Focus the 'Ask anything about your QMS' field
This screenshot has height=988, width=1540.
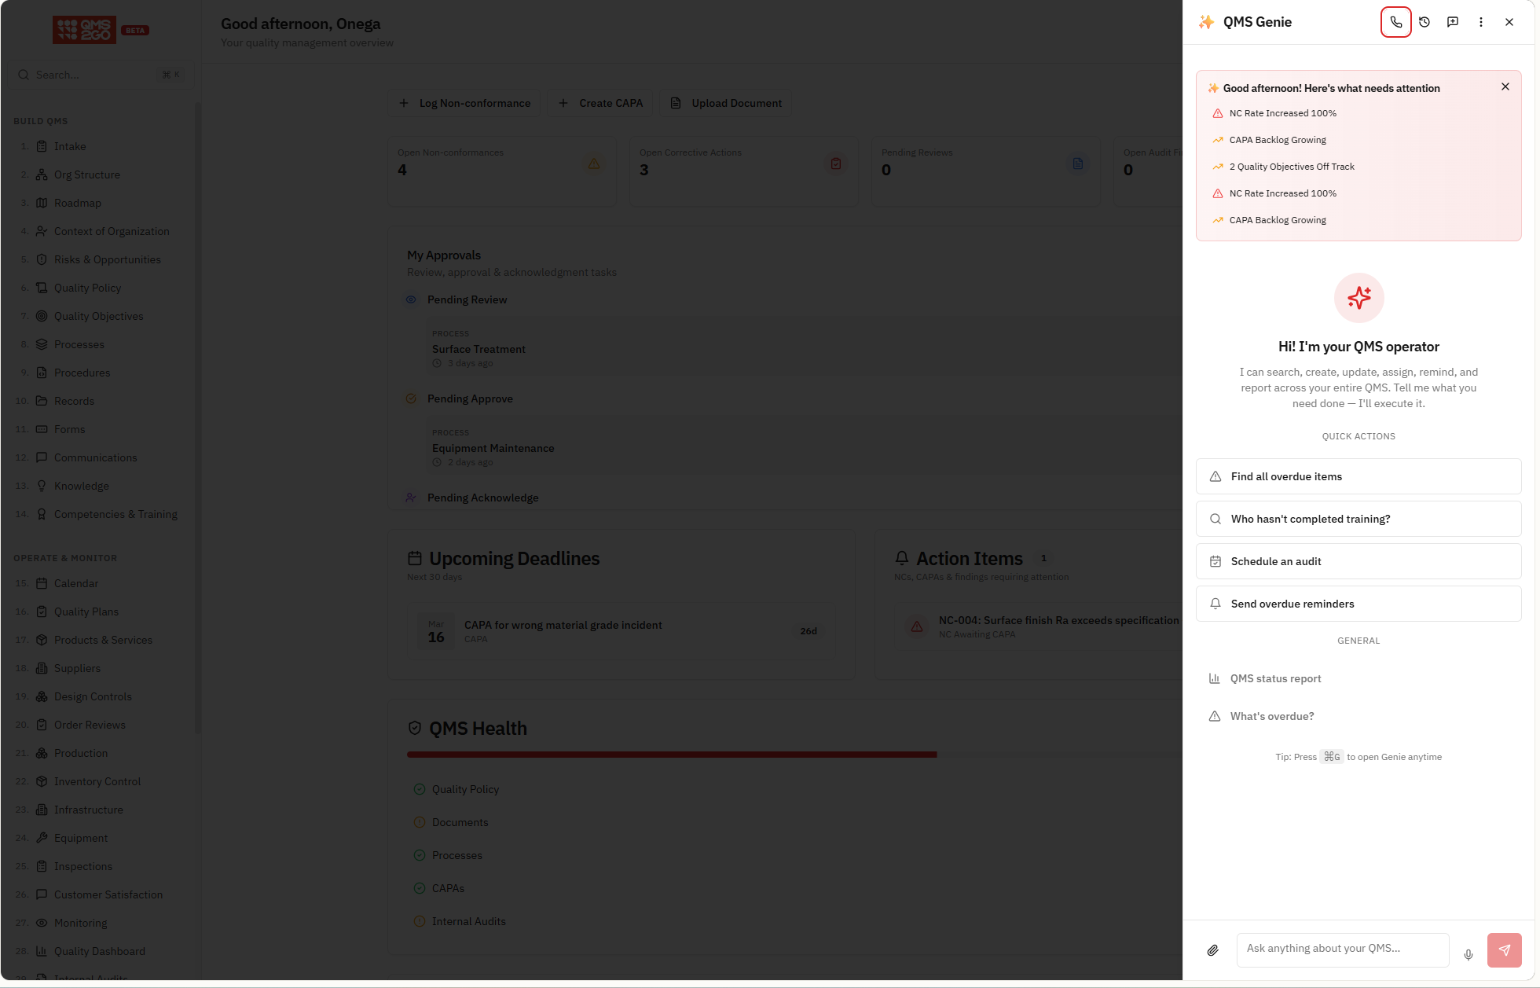tap(1342, 949)
